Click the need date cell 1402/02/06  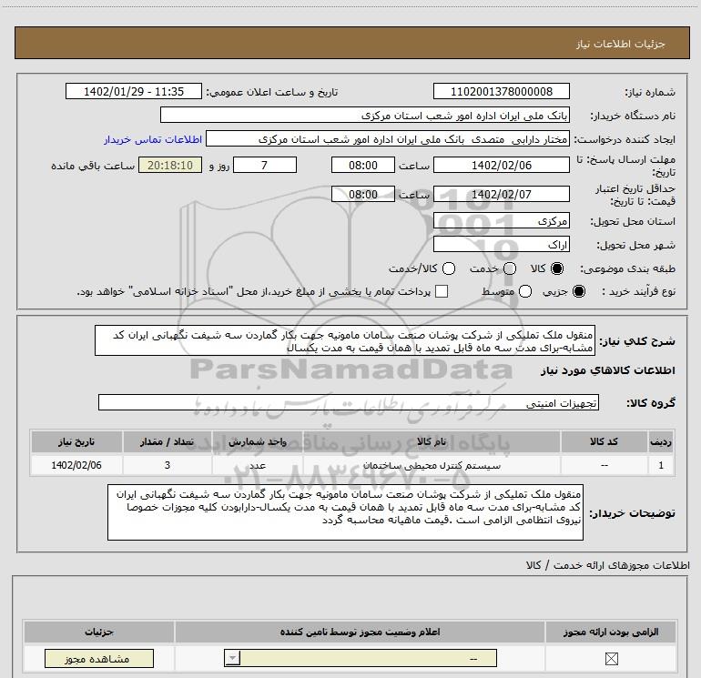click(x=76, y=465)
